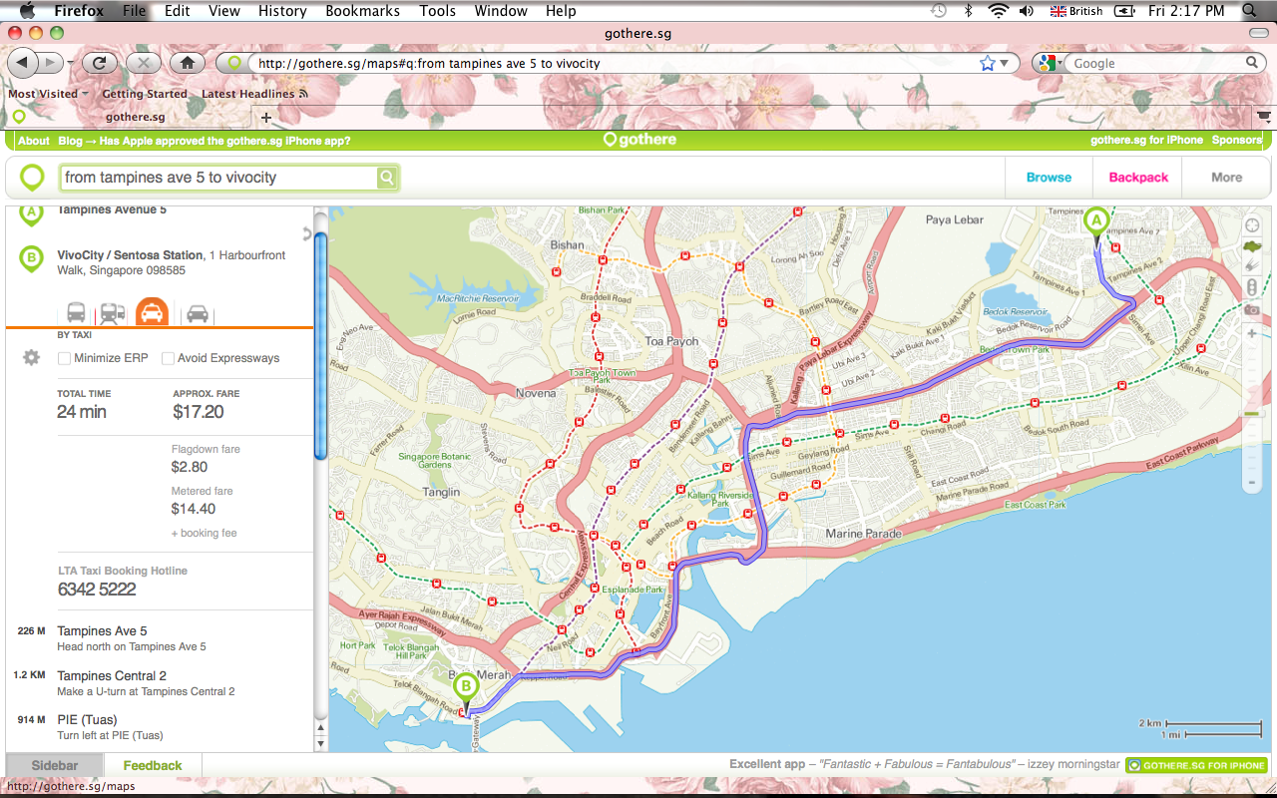Click the map zoom level slider handle
1277x798 pixels.
click(x=1252, y=414)
